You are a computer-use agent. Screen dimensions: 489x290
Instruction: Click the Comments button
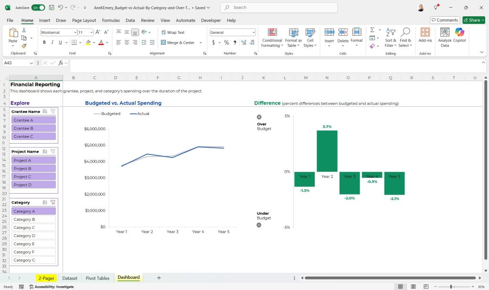[445, 20]
